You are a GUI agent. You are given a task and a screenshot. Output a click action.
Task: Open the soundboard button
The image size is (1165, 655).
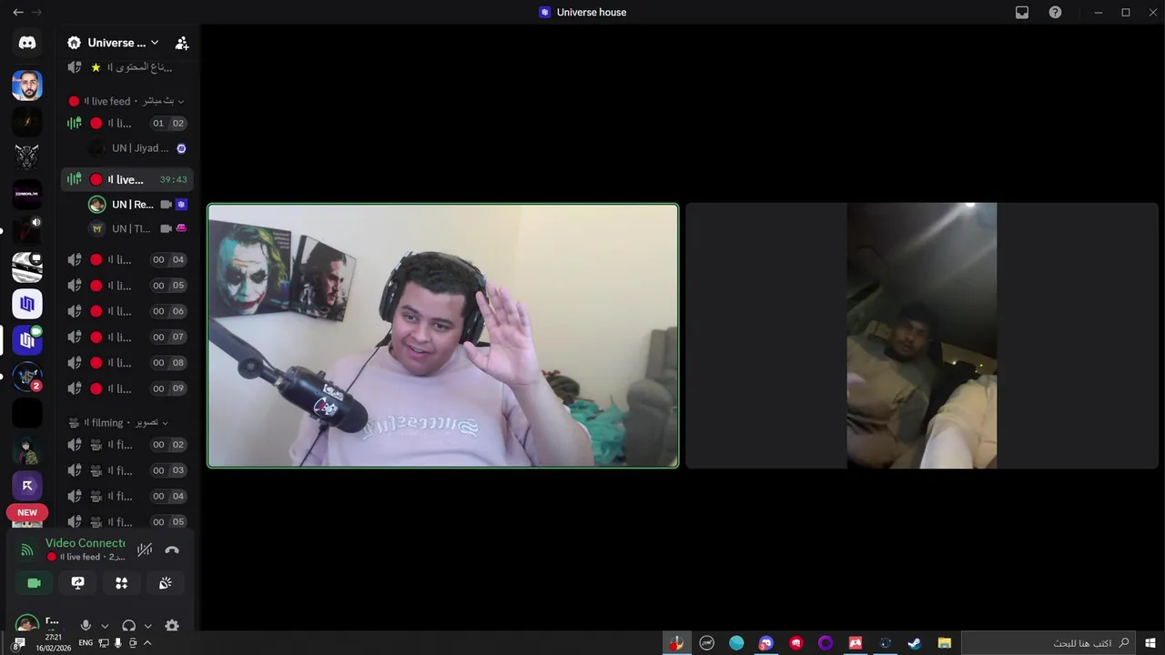tap(165, 583)
